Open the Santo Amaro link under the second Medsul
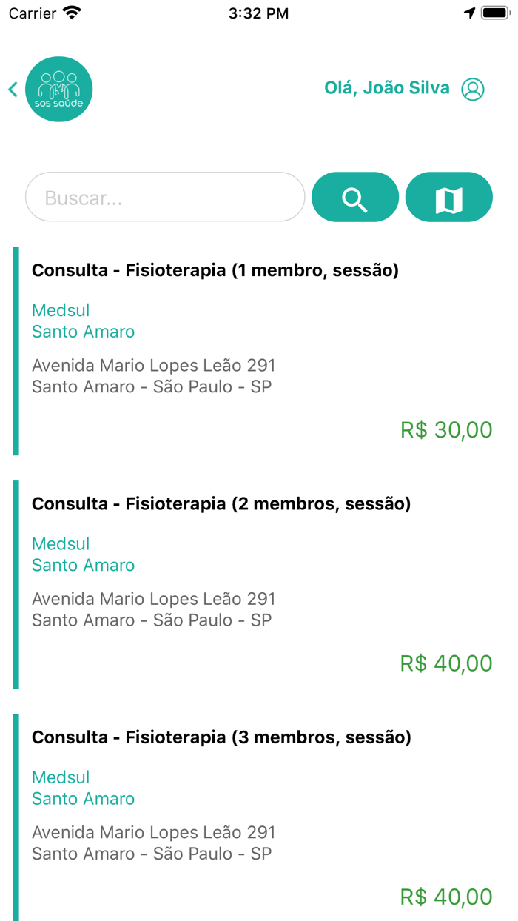518x921 pixels. pyautogui.click(x=83, y=565)
